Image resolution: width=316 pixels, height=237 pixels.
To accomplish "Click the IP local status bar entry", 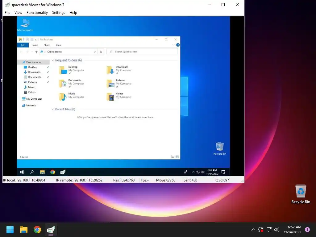I will pos(24,180).
